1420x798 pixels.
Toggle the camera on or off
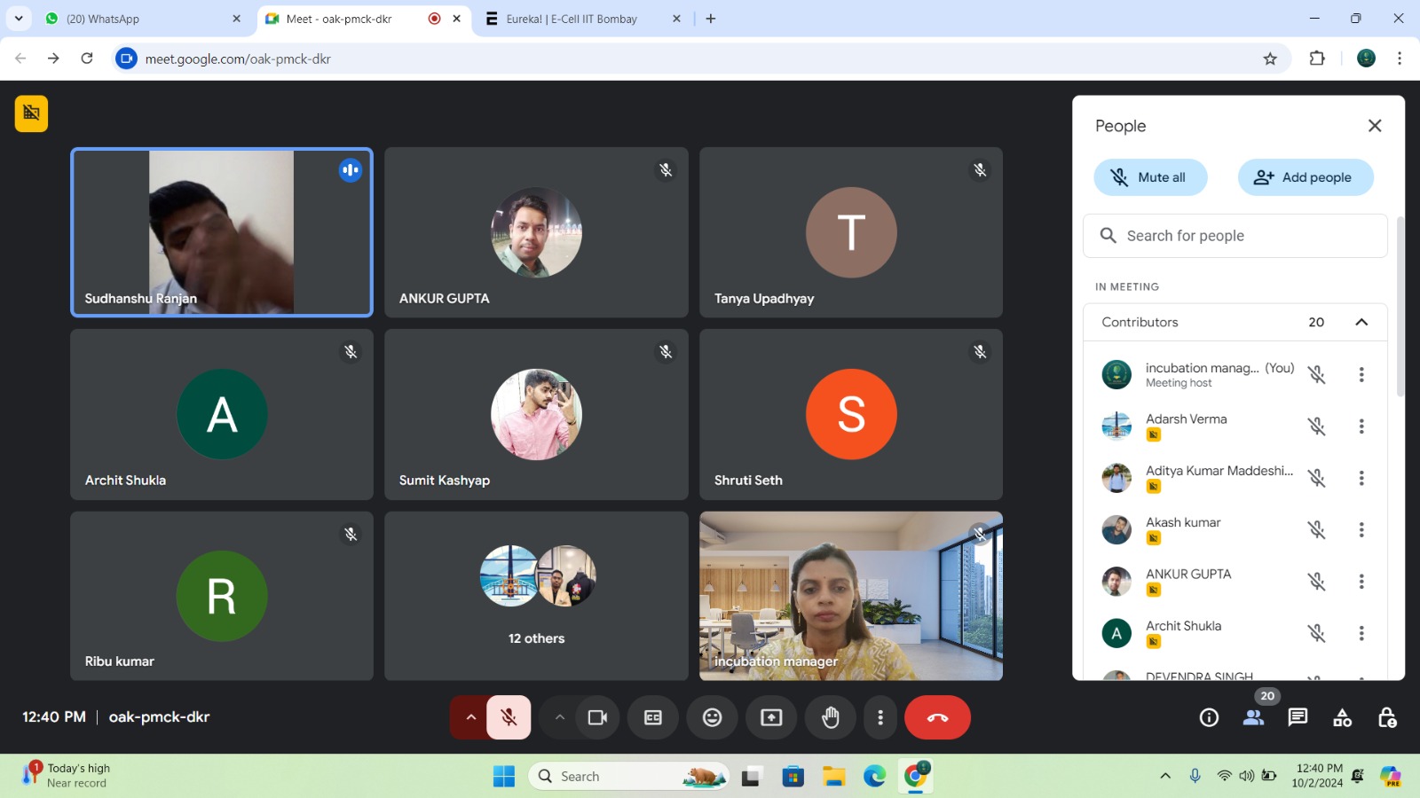tap(597, 717)
